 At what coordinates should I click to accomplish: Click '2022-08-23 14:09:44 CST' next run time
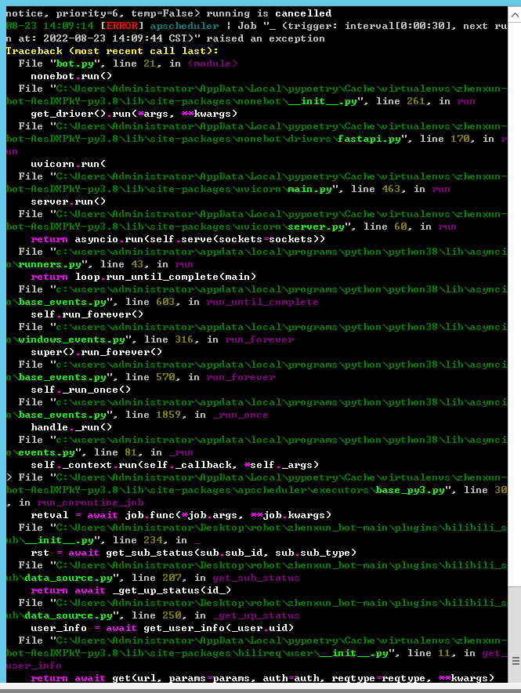[x=115, y=38]
